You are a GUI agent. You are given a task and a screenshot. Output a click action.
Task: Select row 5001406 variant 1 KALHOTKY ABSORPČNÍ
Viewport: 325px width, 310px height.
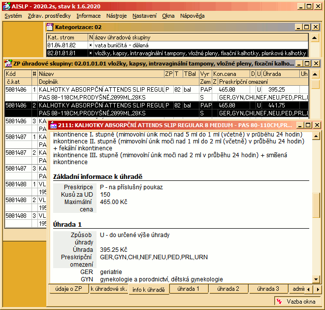tap(157, 93)
